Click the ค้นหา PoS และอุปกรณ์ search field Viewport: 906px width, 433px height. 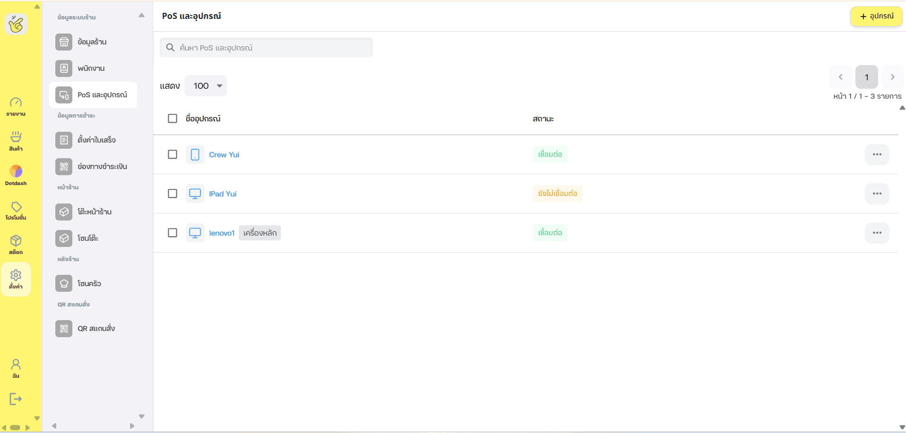[266, 48]
